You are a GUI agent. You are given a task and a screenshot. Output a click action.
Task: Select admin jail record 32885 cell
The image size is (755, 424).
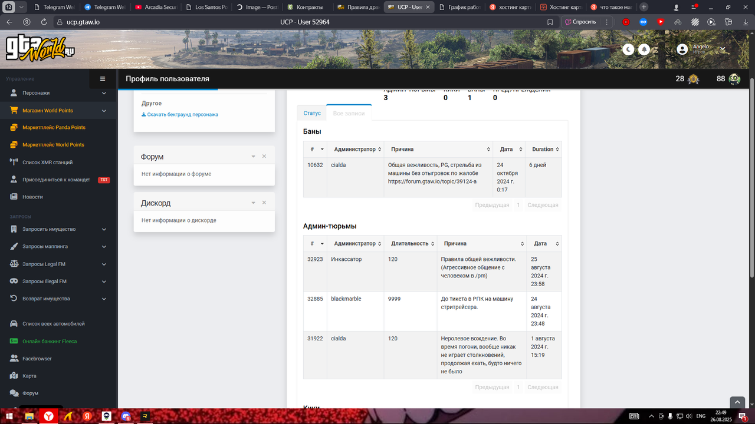point(315,311)
